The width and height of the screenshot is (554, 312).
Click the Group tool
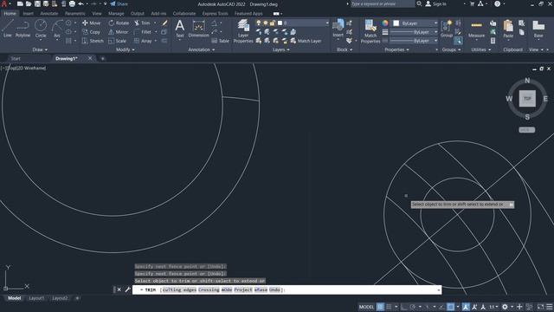click(x=447, y=29)
